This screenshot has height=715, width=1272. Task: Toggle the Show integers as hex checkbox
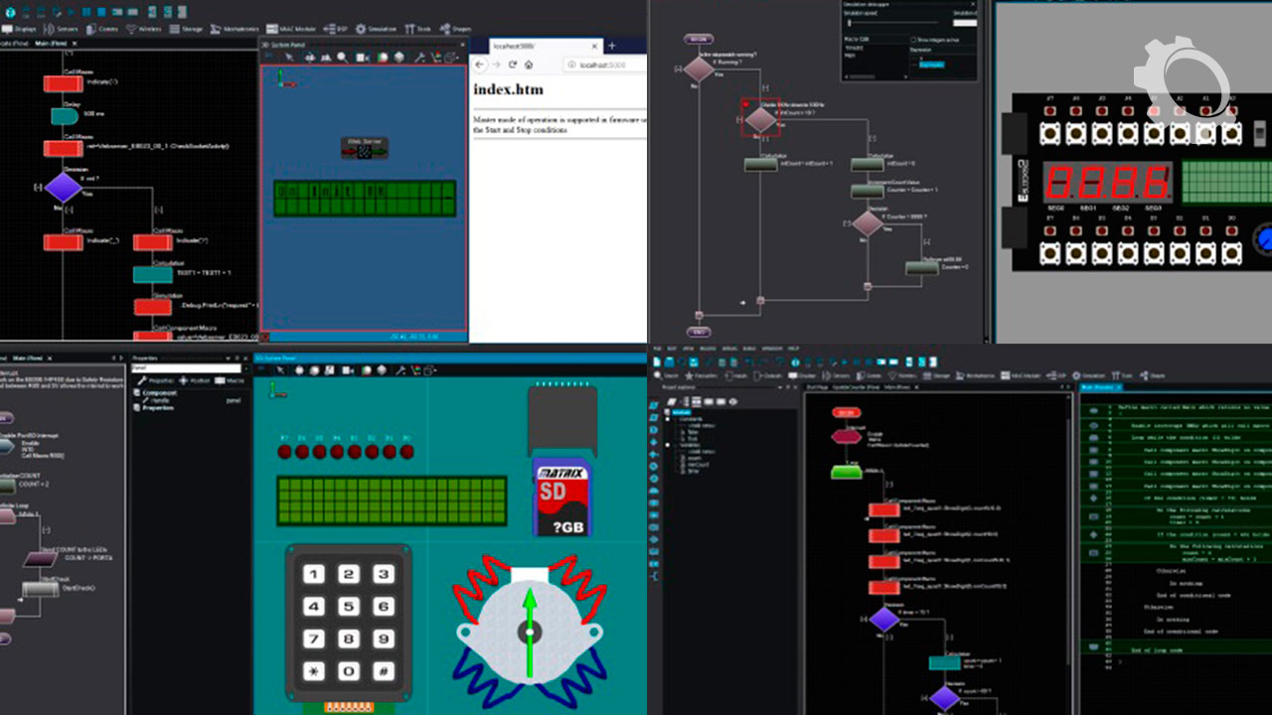pyautogui.click(x=913, y=39)
